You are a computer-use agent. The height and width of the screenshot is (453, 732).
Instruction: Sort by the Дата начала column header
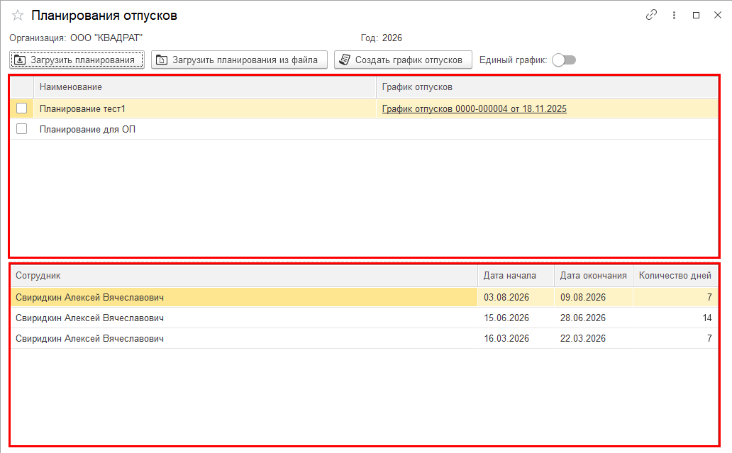tap(515, 276)
